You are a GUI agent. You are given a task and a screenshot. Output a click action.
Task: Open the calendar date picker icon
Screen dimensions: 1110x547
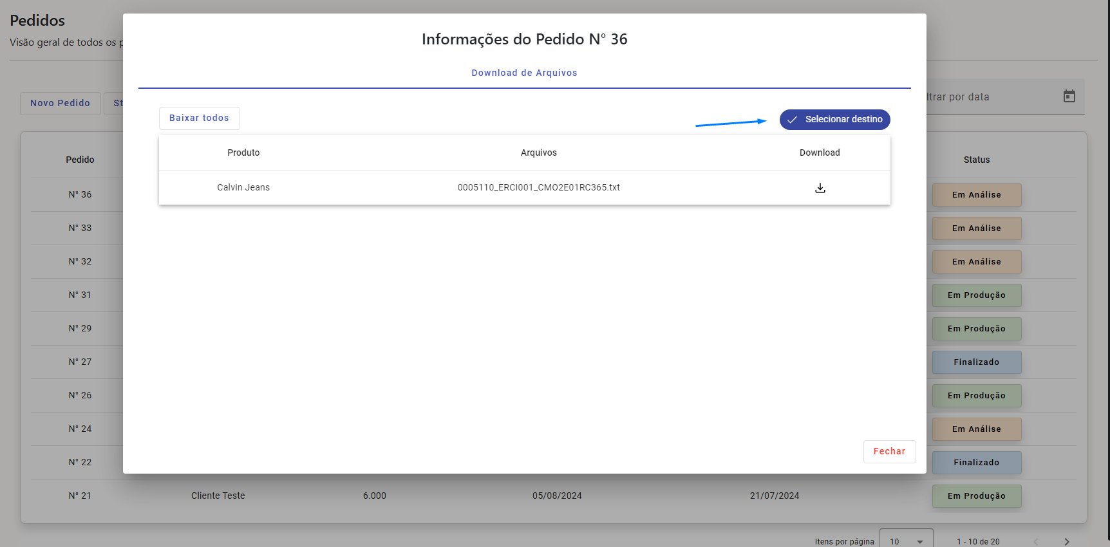coord(1069,97)
